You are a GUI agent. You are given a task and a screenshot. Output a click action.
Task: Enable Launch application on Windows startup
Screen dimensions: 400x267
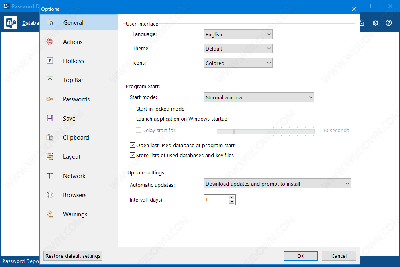[x=132, y=119]
